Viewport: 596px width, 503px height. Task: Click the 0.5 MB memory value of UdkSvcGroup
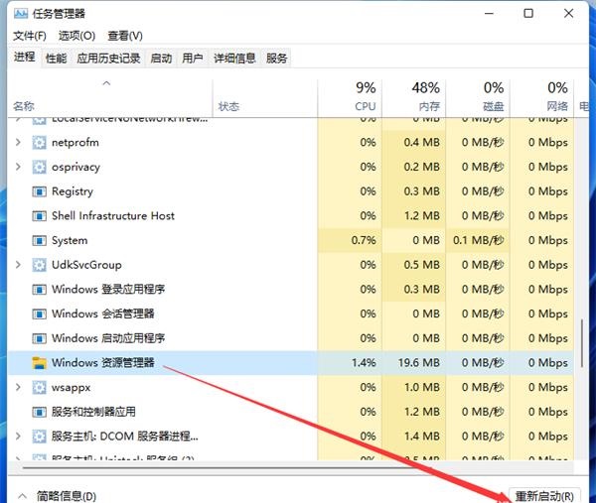click(x=422, y=265)
